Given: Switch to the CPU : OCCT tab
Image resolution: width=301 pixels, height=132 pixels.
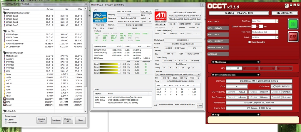Looking at the screenshot, I should click(218, 22).
